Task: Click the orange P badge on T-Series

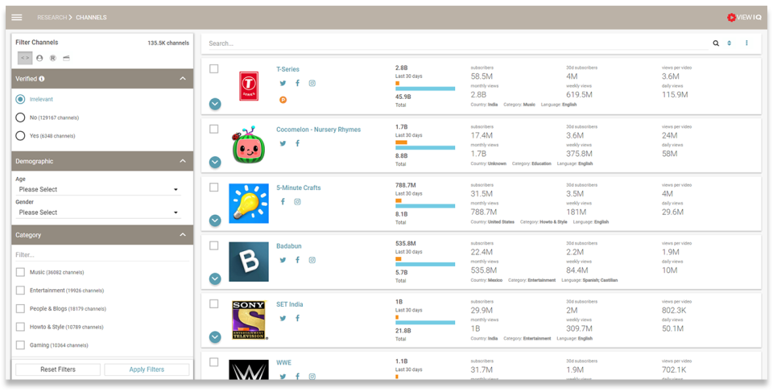Action: click(x=283, y=100)
